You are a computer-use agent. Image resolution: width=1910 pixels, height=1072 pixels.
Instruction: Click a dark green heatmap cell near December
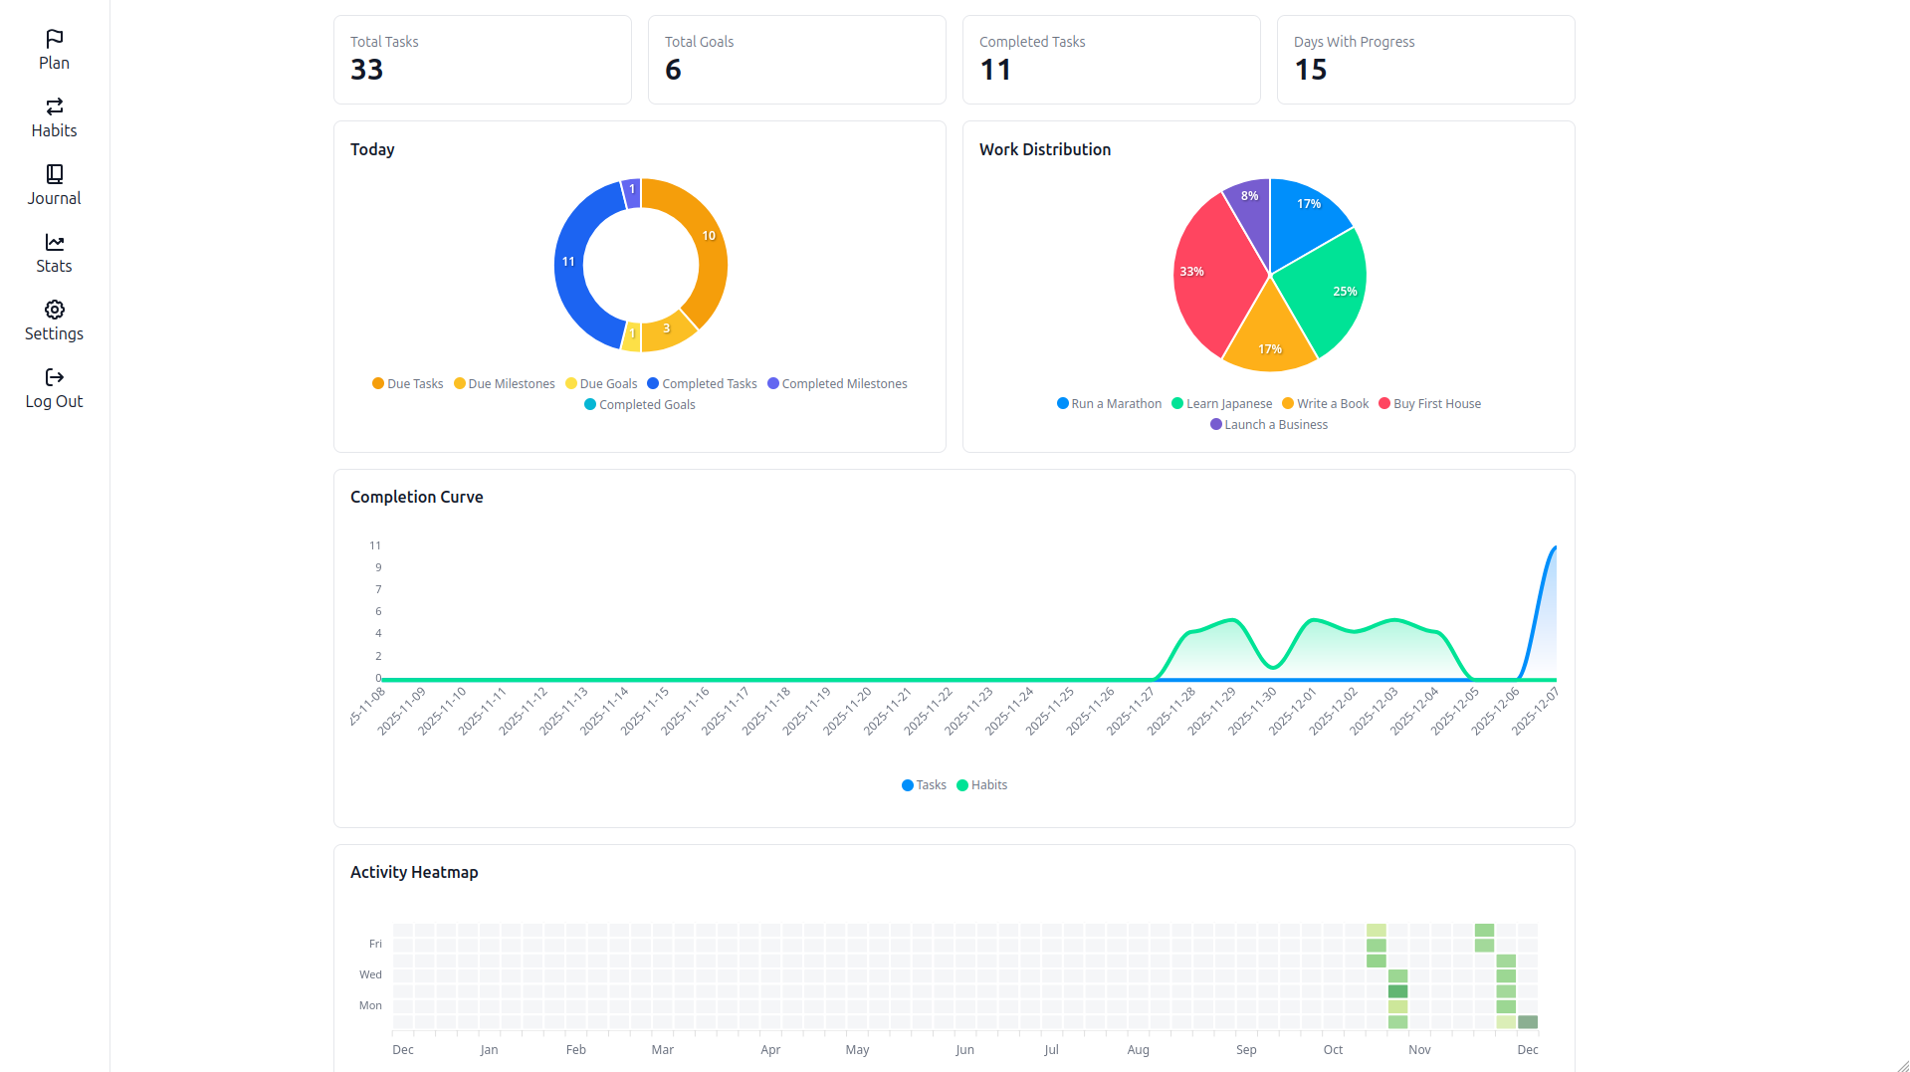1527,1021
